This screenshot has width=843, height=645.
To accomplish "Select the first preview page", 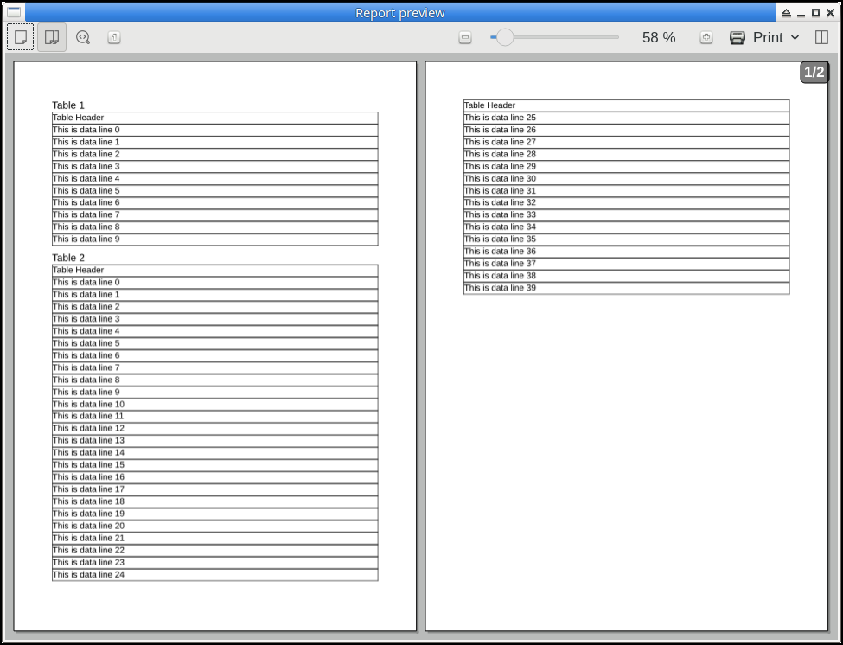I will point(215,346).
